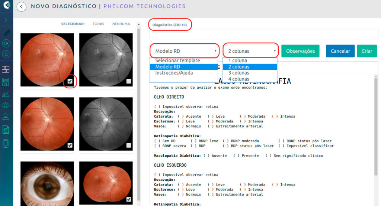This screenshot has height=206, width=381.
Task: Click the sidebar avatar pill icon
Action: point(6,33)
